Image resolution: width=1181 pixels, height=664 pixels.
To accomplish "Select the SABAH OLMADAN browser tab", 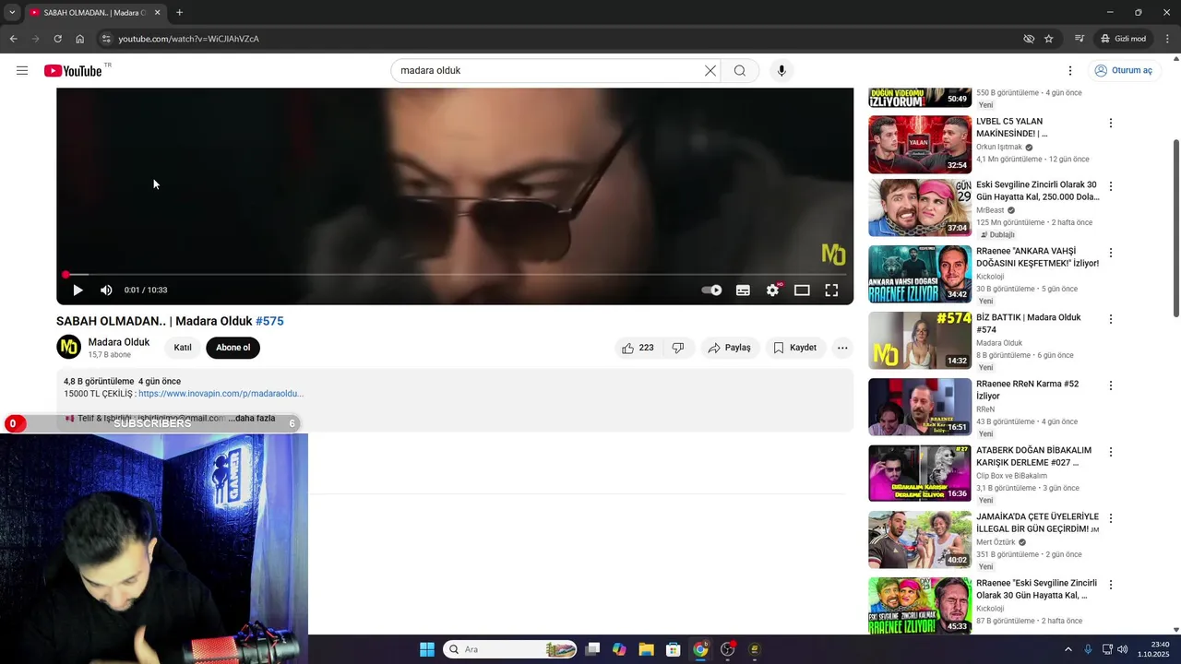I will pyautogui.click(x=95, y=12).
